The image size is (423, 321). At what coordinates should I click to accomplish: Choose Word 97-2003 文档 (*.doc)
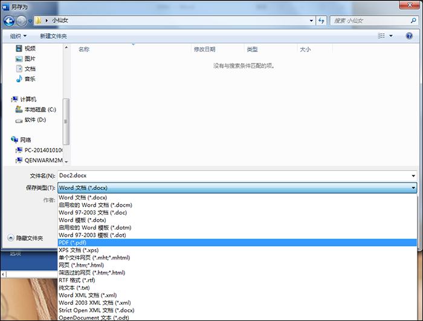(x=237, y=212)
